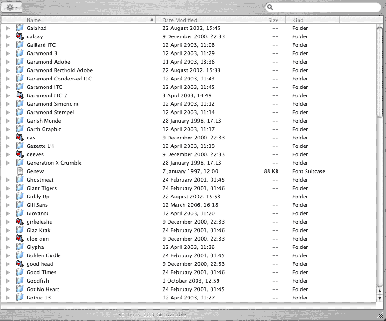This screenshot has height=321, width=386.
Task: Click date '3 April 2003, 14:49'
Action: [187, 95]
